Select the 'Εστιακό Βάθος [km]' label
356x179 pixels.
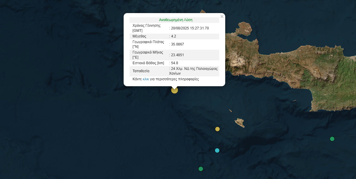[x=148, y=63]
